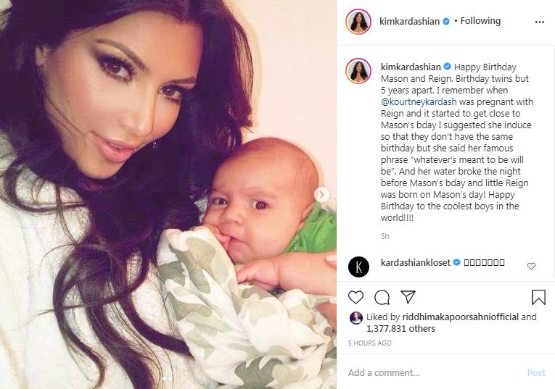The width and height of the screenshot is (555, 389).
Task: Open the comment speech bubble icon
Action: (x=382, y=297)
